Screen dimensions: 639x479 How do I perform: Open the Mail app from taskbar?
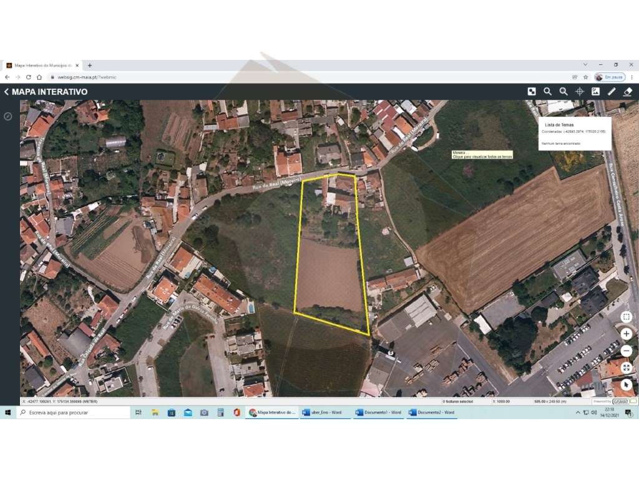click(x=188, y=413)
